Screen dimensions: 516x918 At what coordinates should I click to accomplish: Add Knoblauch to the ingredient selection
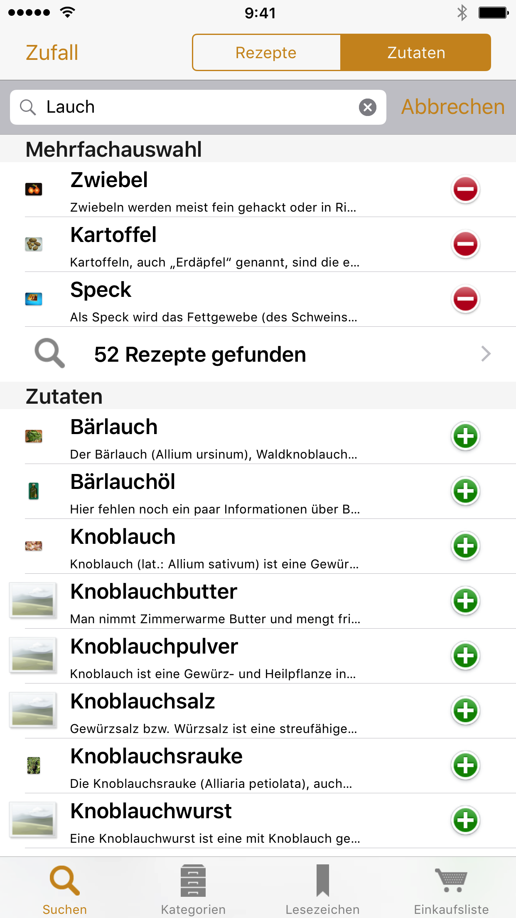(x=465, y=546)
